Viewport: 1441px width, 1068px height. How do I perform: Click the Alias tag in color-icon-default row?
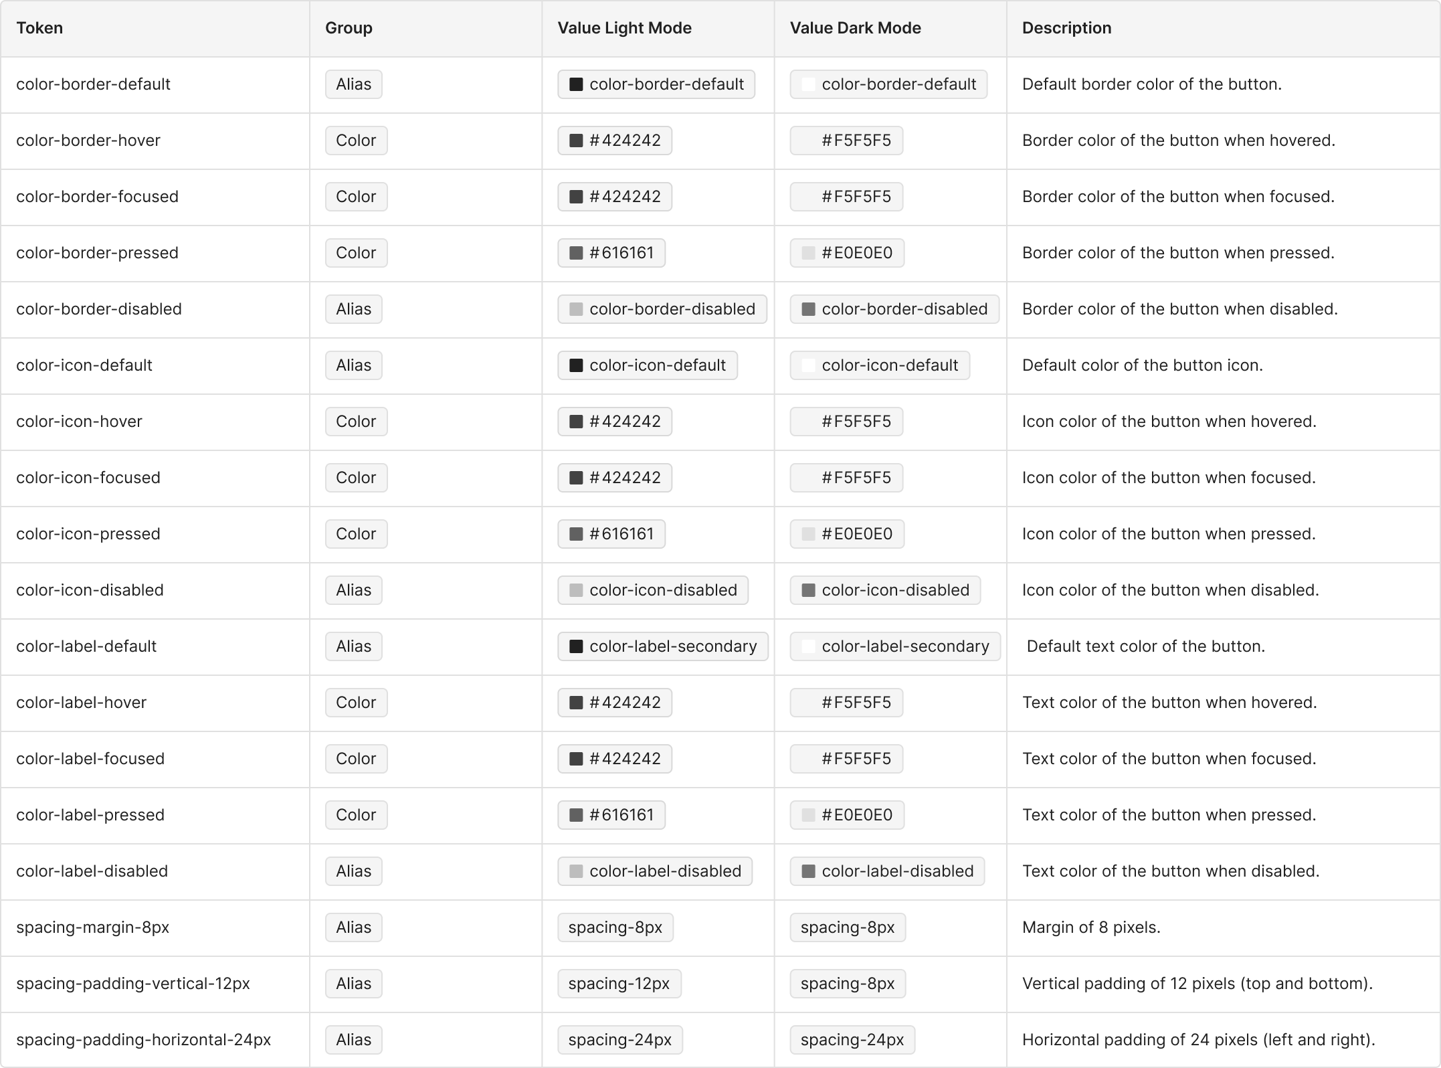pyautogui.click(x=353, y=365)
